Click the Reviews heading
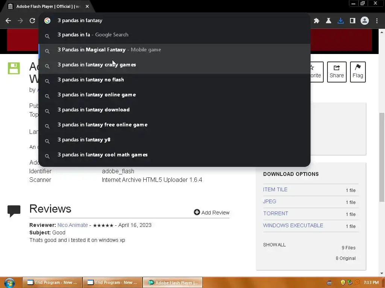Viewport: 385px width, 288px height. point(50,208)
